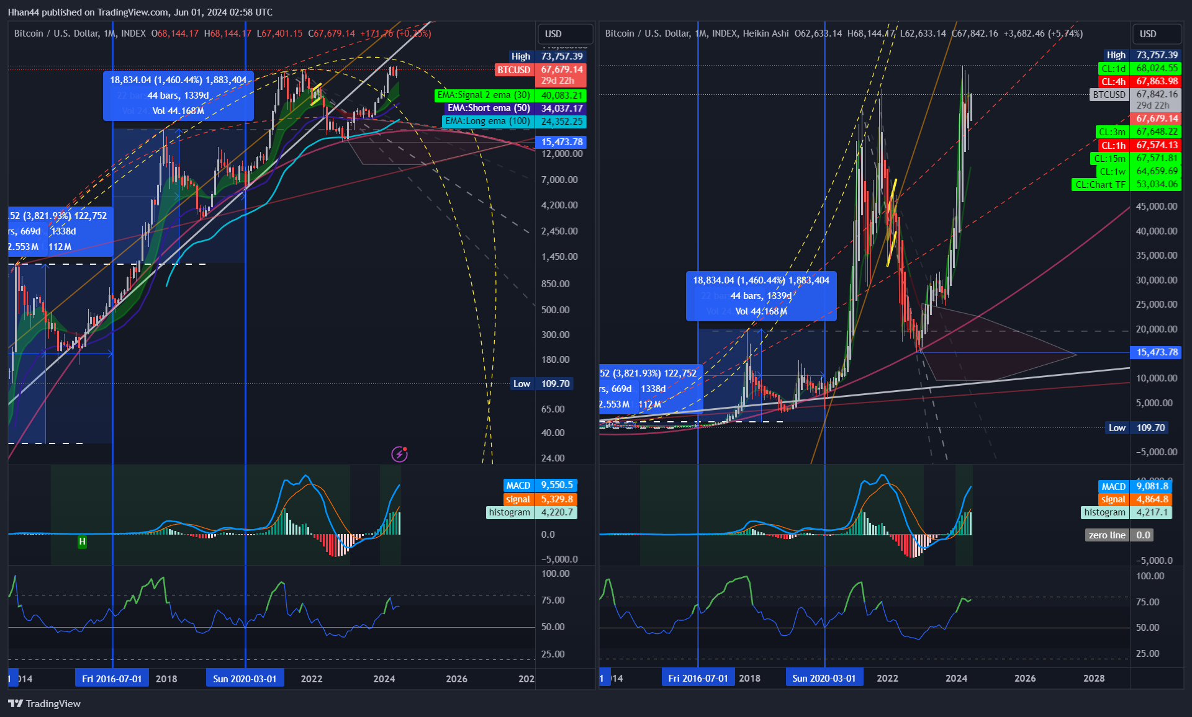Click the 2024 label on the left time axis
This screenshot has width=1192, height=717.
click(x=384, y=679)
